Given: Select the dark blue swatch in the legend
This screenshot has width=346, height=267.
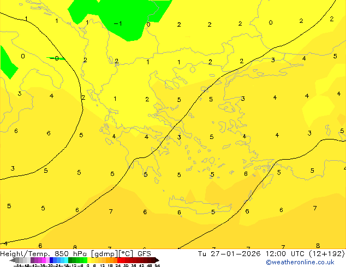Looking at the screenshot, I should click(x=51, y=260).
